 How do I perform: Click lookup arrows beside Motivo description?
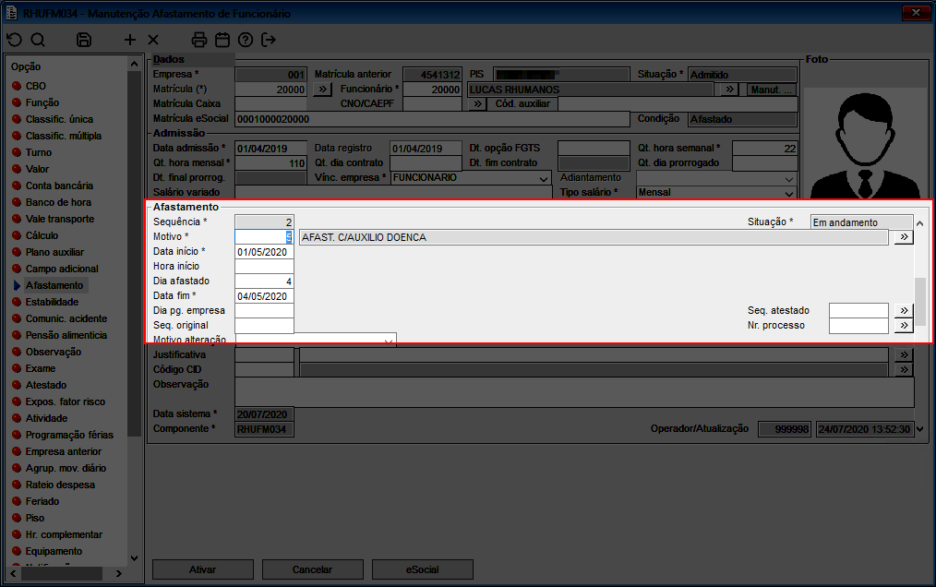[x=904, y=237]
